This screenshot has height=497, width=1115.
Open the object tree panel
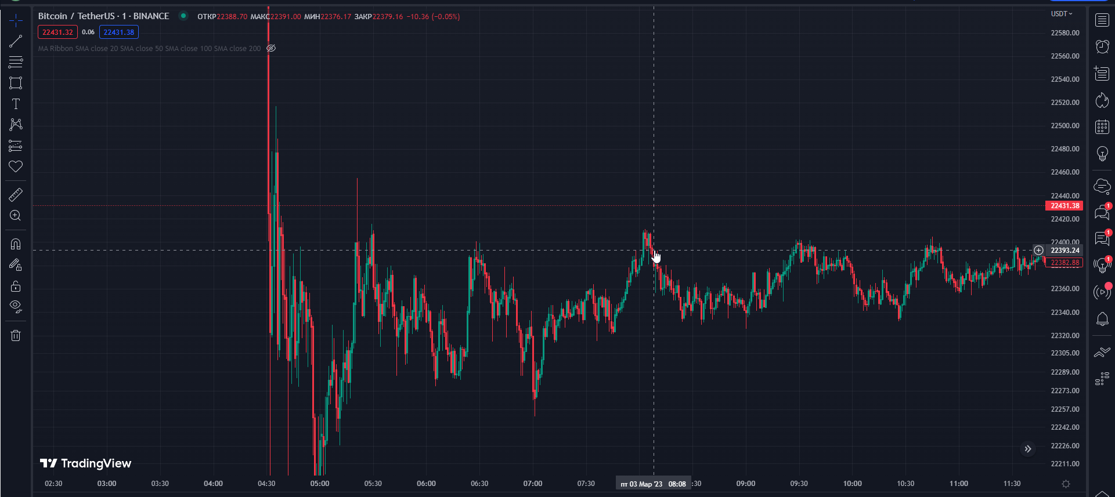click(x=1102, y=379)
